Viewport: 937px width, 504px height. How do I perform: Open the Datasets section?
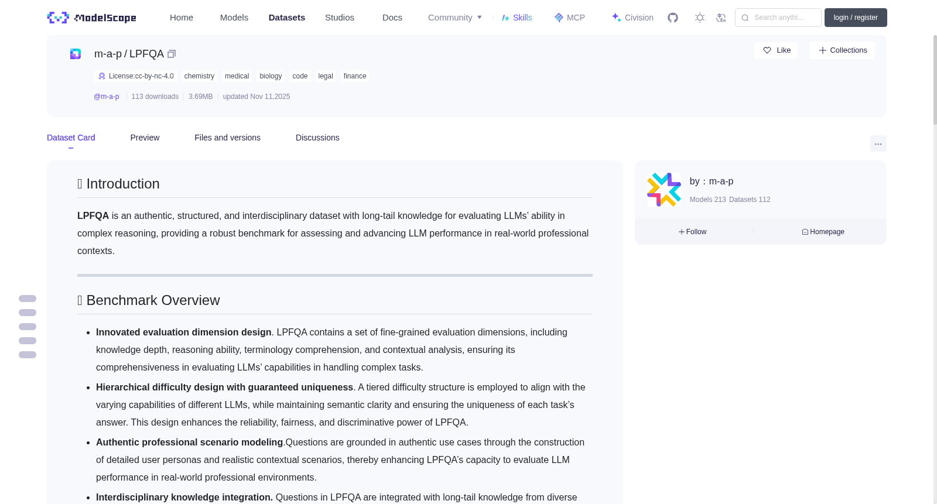287,18
